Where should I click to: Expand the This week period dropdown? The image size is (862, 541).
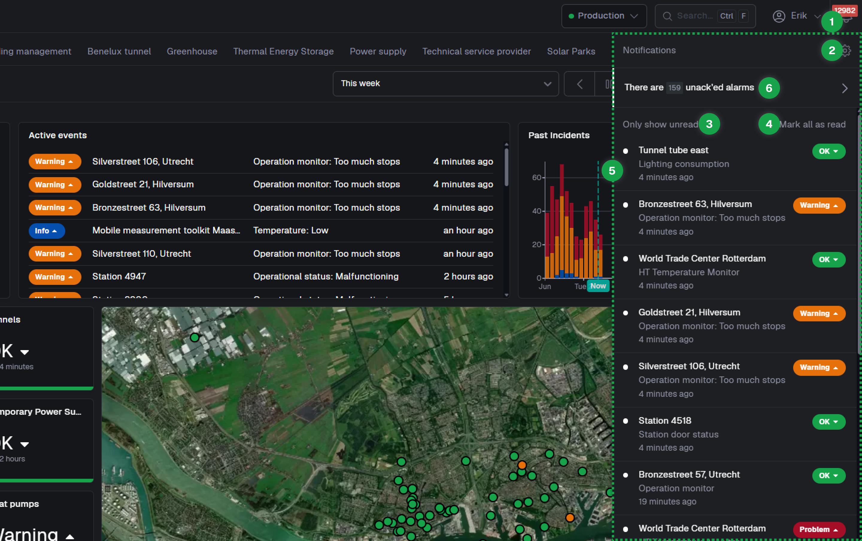[445, 84]
